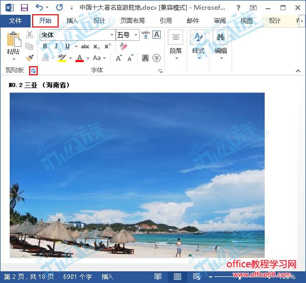Viewport: 306px width, 283px height.
Task: Toggle strikethrough abc formatting
Action: 85,46
